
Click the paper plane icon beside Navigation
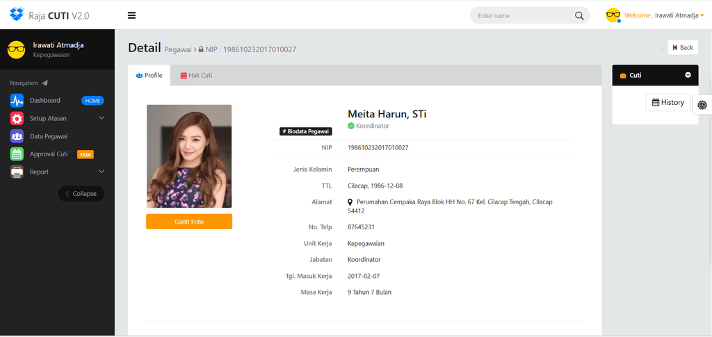coord(44,83)
